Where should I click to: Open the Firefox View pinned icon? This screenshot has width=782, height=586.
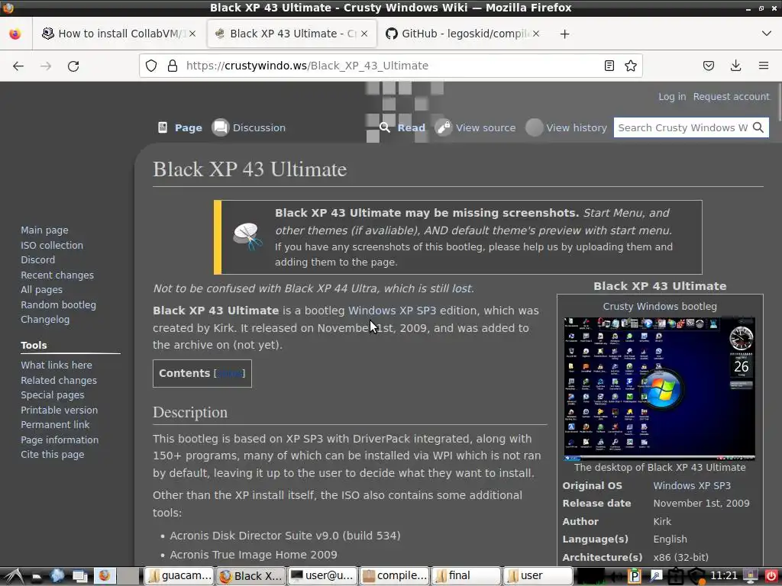pyautogui.click(x=15, y=34)
